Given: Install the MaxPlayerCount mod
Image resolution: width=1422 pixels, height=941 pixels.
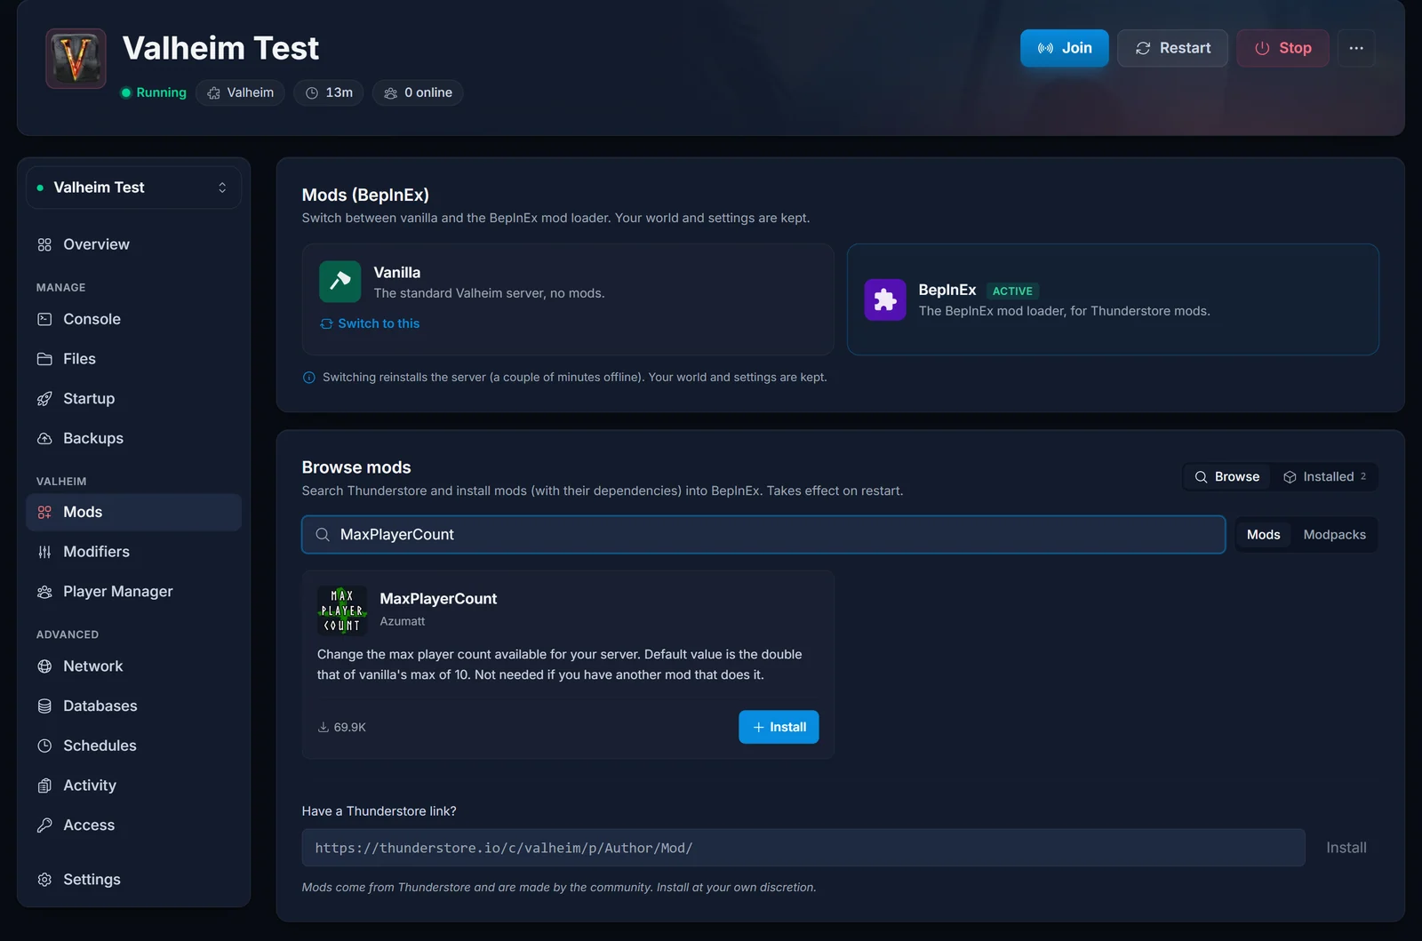Looking at the screenshot, I should 779,727.
